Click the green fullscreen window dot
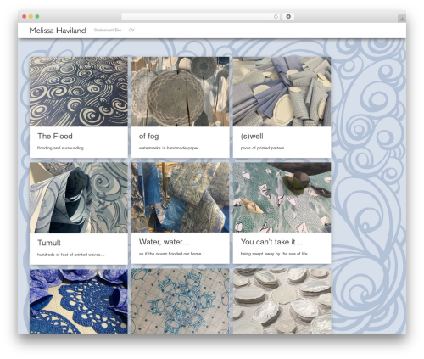 [37, 17]
